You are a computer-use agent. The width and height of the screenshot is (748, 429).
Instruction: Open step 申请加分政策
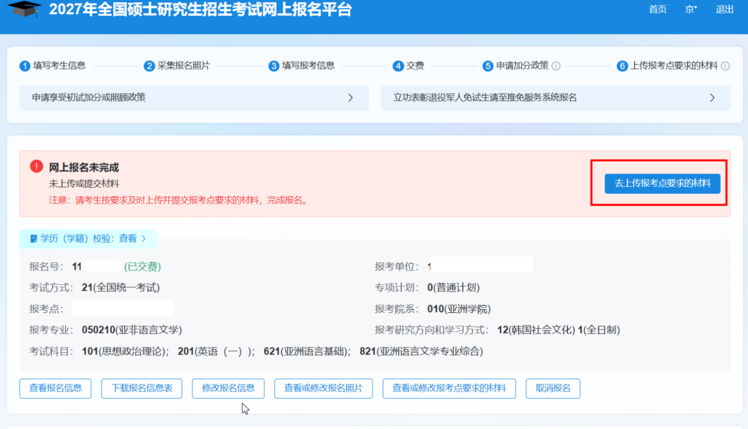[x=522, y=66]
